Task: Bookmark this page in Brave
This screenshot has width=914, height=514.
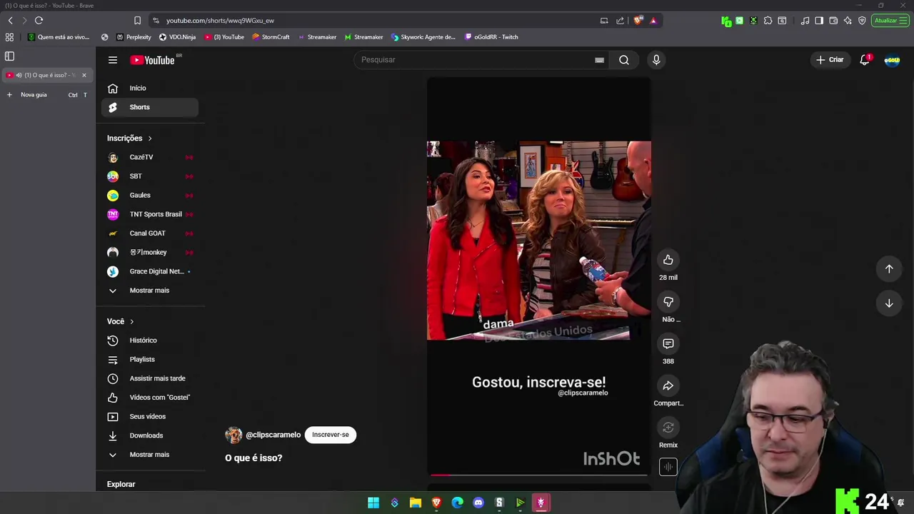Action: click(137, 21)
